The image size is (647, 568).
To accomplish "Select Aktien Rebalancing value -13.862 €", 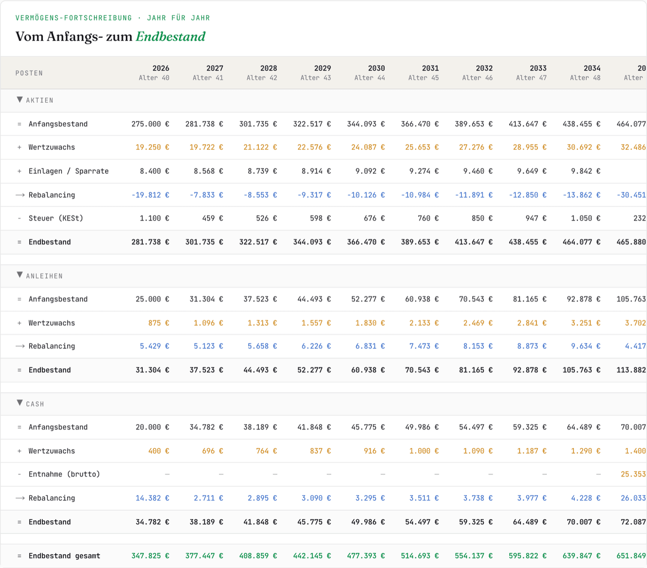I will coord(581,195).
